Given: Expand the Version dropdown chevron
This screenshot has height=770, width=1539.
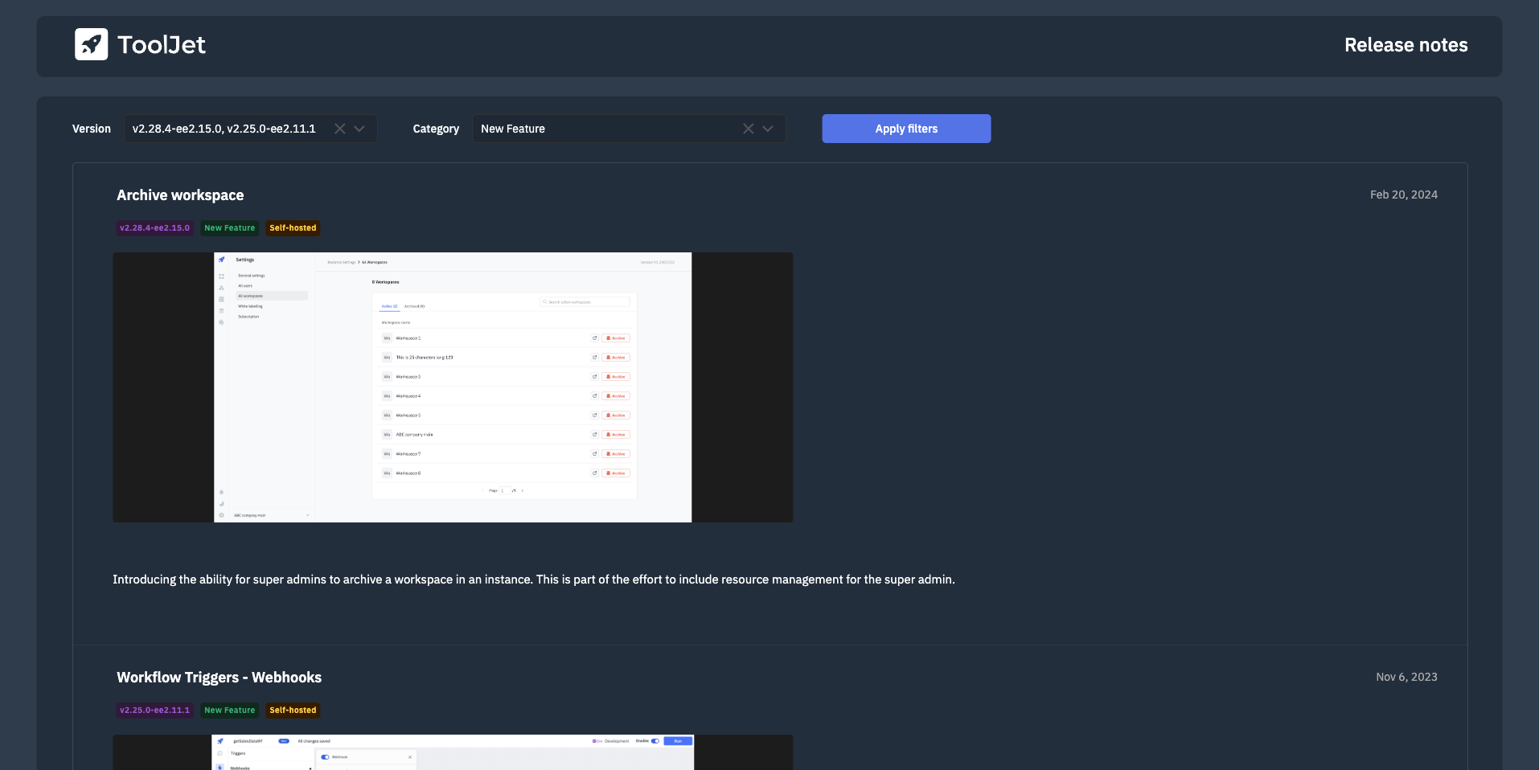Looking at the screenshot, I should click(x=359, y=129).
